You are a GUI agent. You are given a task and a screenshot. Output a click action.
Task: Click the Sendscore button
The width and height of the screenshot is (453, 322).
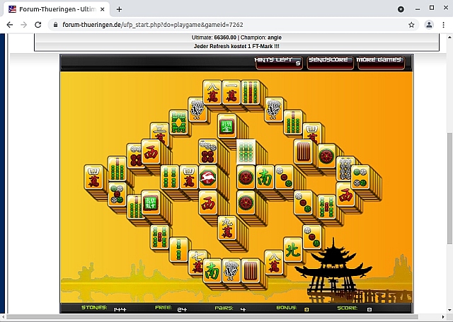[330, 62]
